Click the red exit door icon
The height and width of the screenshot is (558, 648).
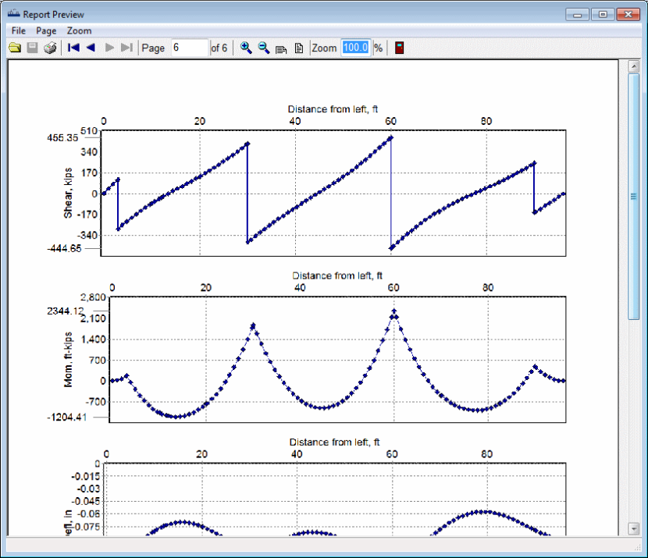click(x=399, y=48)
